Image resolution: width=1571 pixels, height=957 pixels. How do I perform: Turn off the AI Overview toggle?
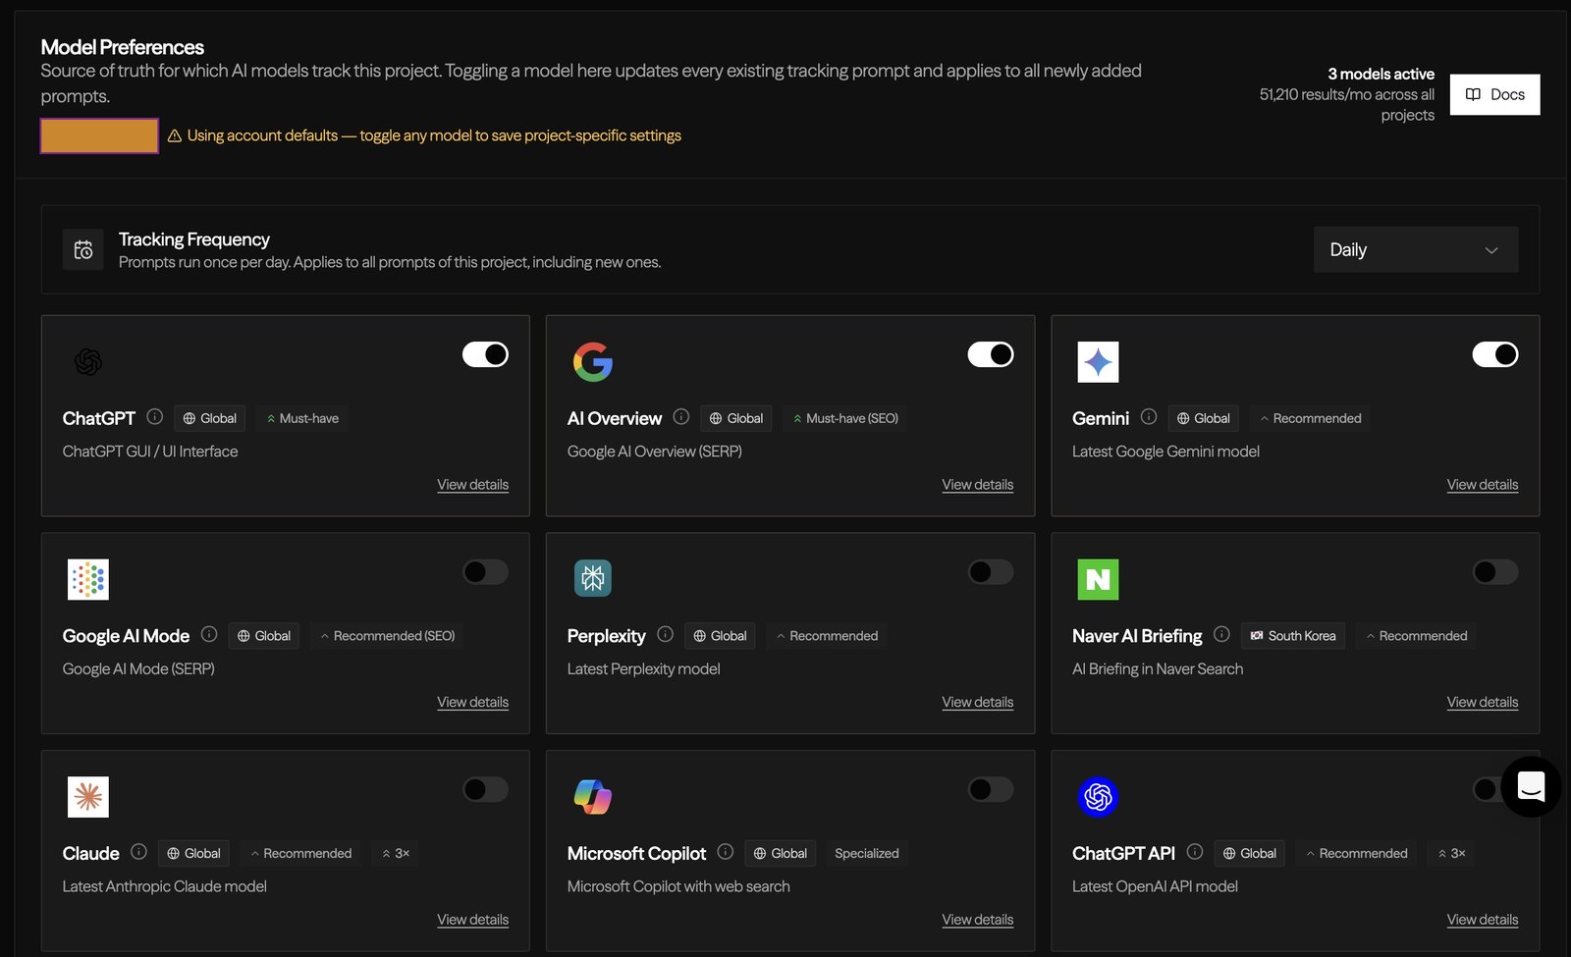click(x=990, y=354)
